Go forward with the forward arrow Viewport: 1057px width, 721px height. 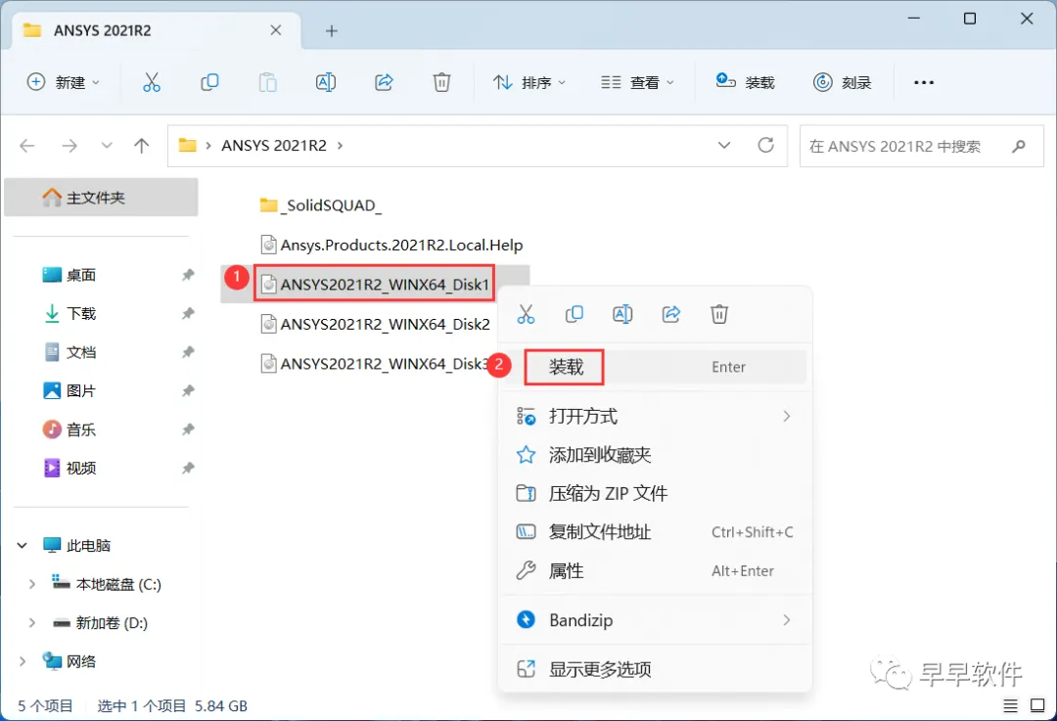click(x=69, y=146)
